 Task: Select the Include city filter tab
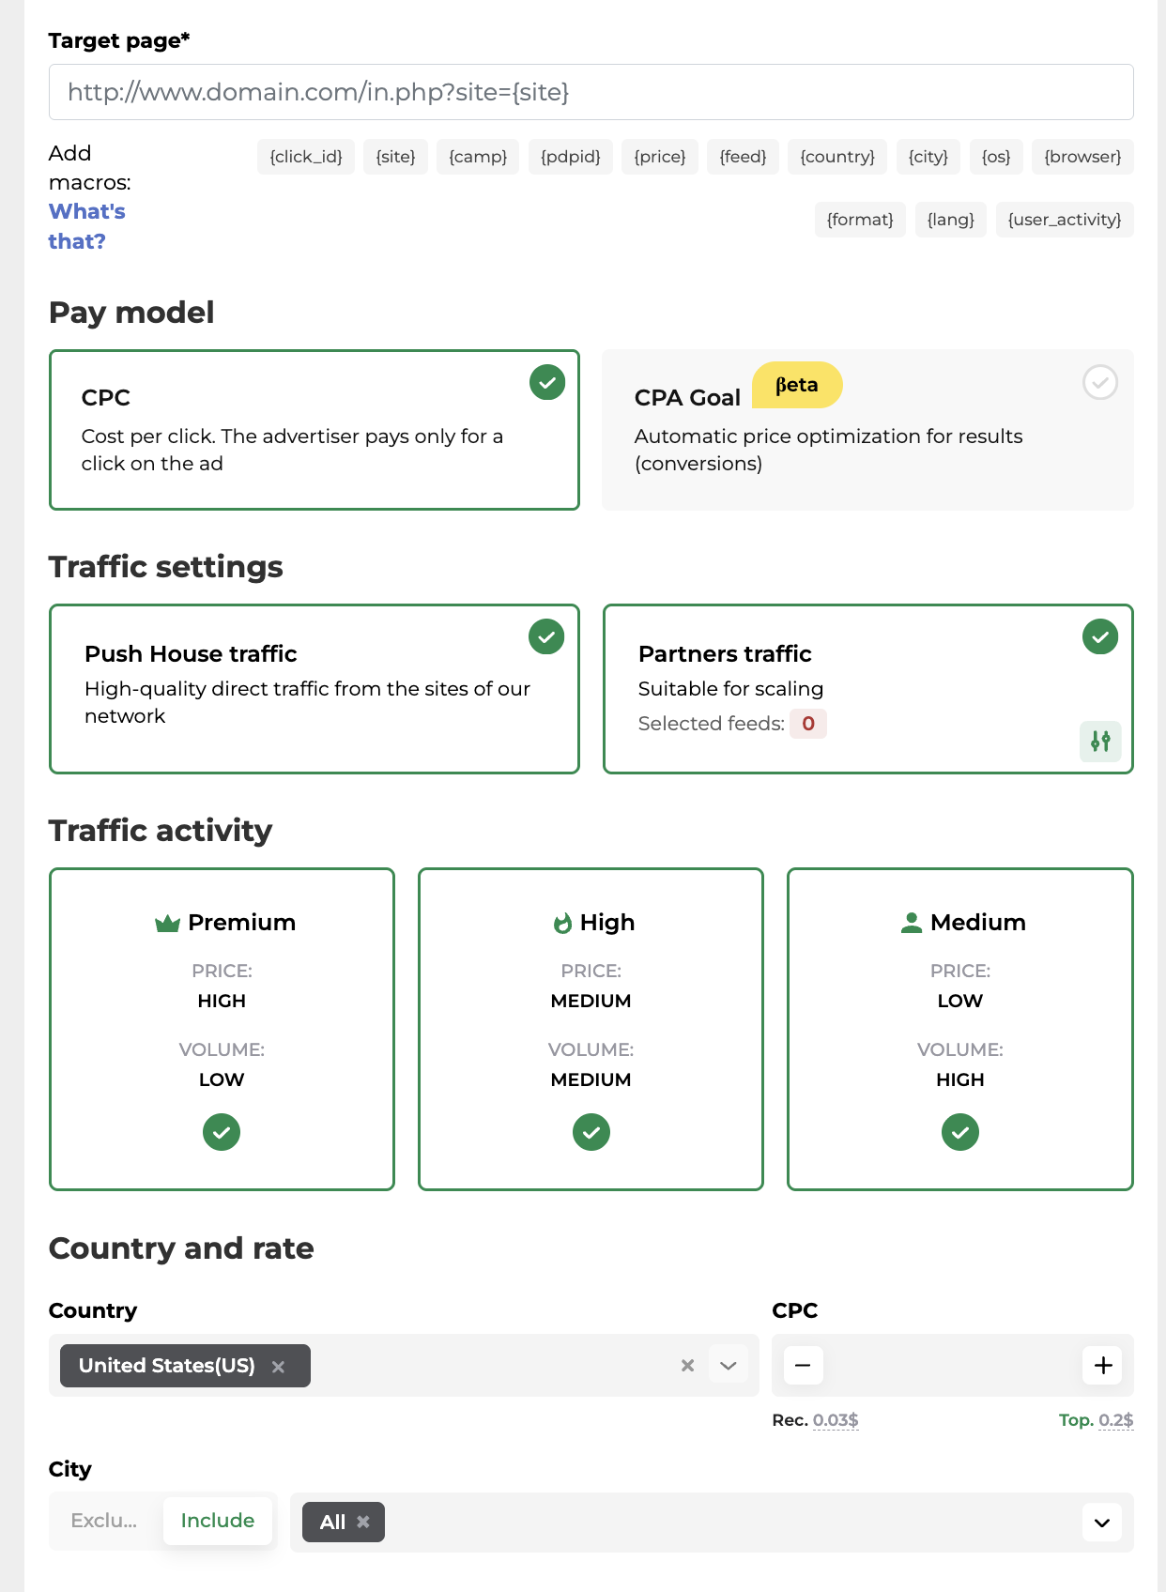[x=218, y=1521]
